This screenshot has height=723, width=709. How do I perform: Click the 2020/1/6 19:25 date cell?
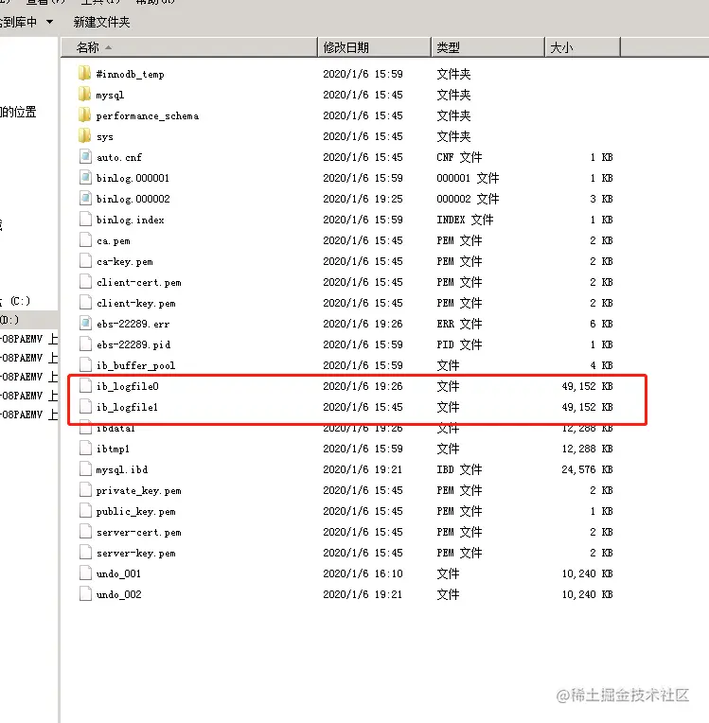(363, 199)
